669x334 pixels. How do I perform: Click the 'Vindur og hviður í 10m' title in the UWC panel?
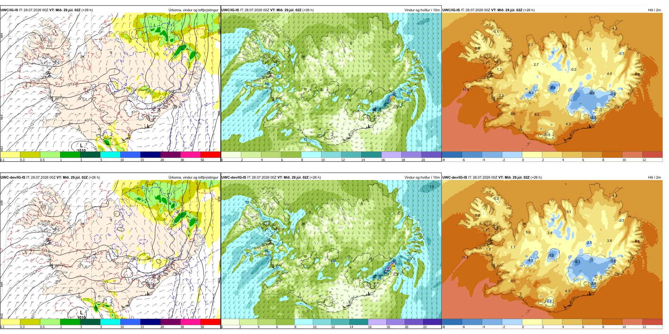point(422,10)
